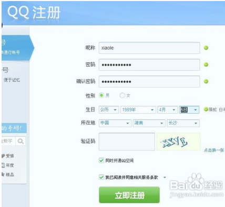The height and width of the screenshot is (207, 225).
Task: Click the nickname field containing xiaole
Action: point(149,48)
